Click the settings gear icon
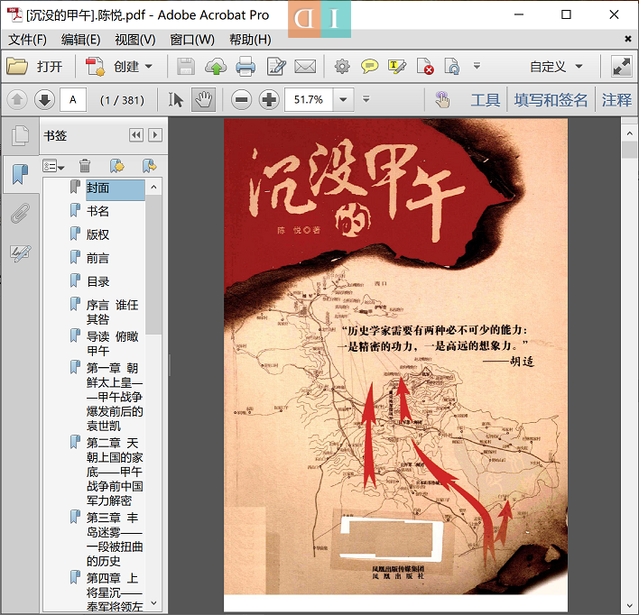The height and width of the screenshot is (615, 639). (x=342, y=67)
